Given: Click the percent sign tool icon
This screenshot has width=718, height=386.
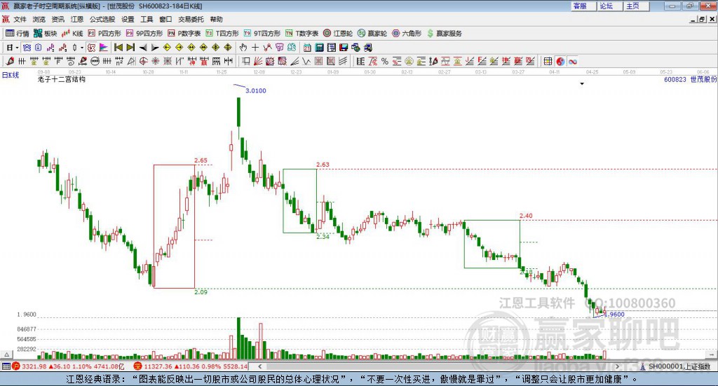Looking at the screenshot, I should (x=385, y=61).
